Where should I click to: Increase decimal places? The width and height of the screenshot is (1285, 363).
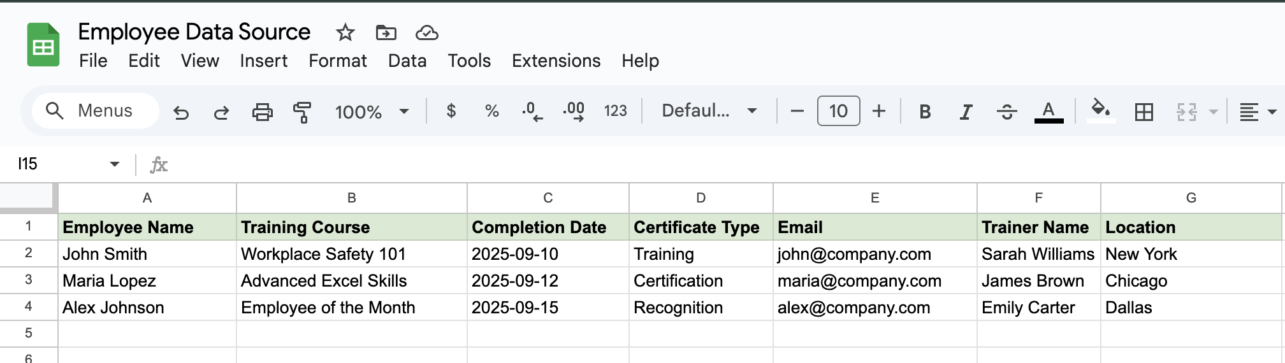tap(574, 111)
